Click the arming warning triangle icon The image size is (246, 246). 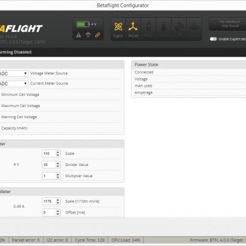click(79, 35)
